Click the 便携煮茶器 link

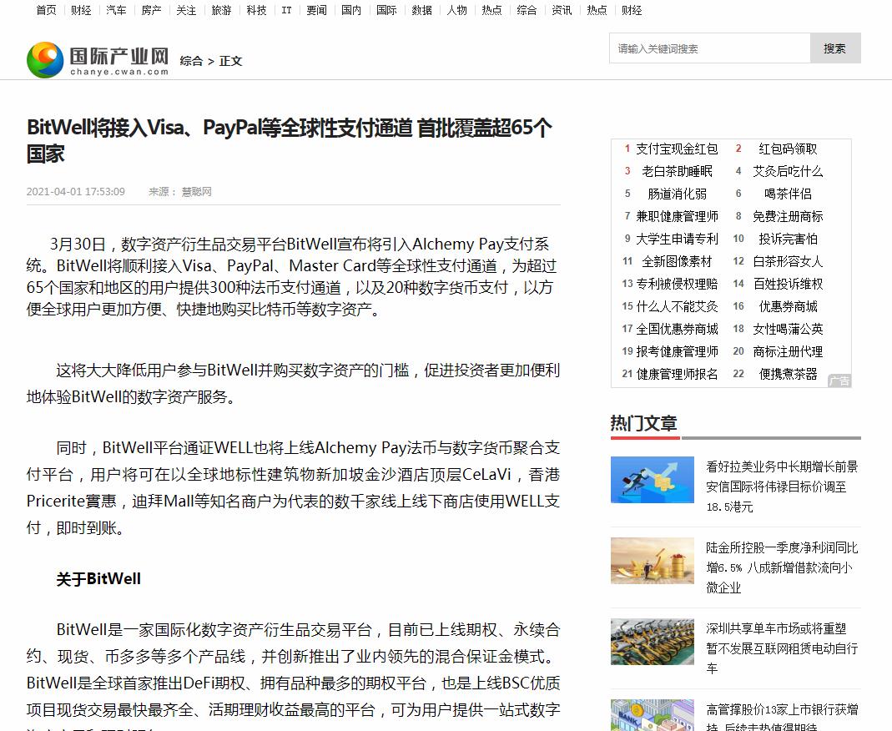[x=788, y=375]
